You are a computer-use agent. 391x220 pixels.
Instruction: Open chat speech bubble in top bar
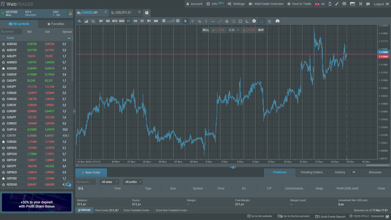tap(368, 4)
